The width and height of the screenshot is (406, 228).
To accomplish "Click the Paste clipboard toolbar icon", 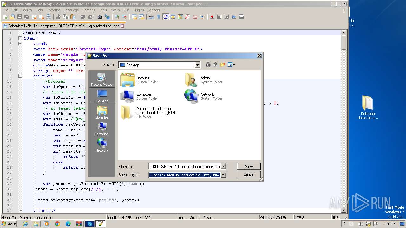I will coord(73,17).
